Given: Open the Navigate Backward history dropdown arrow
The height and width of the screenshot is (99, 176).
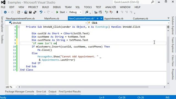Looking at the screenshot, I should tap(9, 12).
